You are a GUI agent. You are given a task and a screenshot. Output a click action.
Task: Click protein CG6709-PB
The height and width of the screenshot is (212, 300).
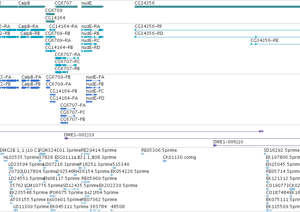[48, 81]
